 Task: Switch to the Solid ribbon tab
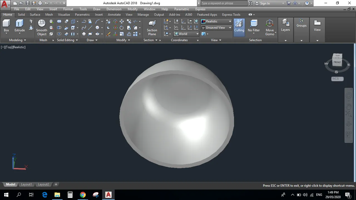pos(21,14)
